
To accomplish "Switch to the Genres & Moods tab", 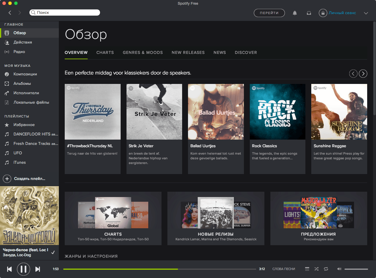I will 143,52.
